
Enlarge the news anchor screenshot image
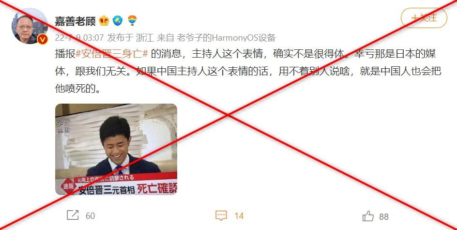click(116, 149)
